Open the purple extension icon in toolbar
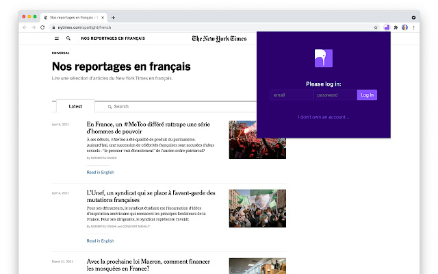Screen dimensions: 438x274 pos(387,27)
